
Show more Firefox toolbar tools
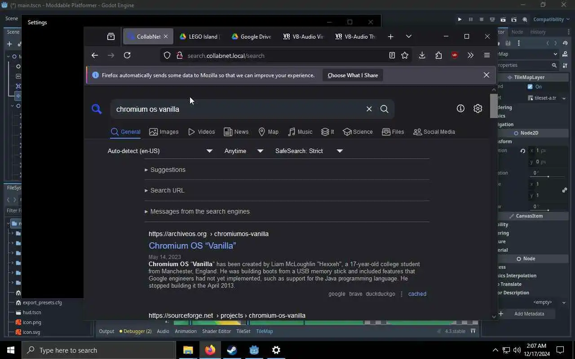click(x=470, y=55)
